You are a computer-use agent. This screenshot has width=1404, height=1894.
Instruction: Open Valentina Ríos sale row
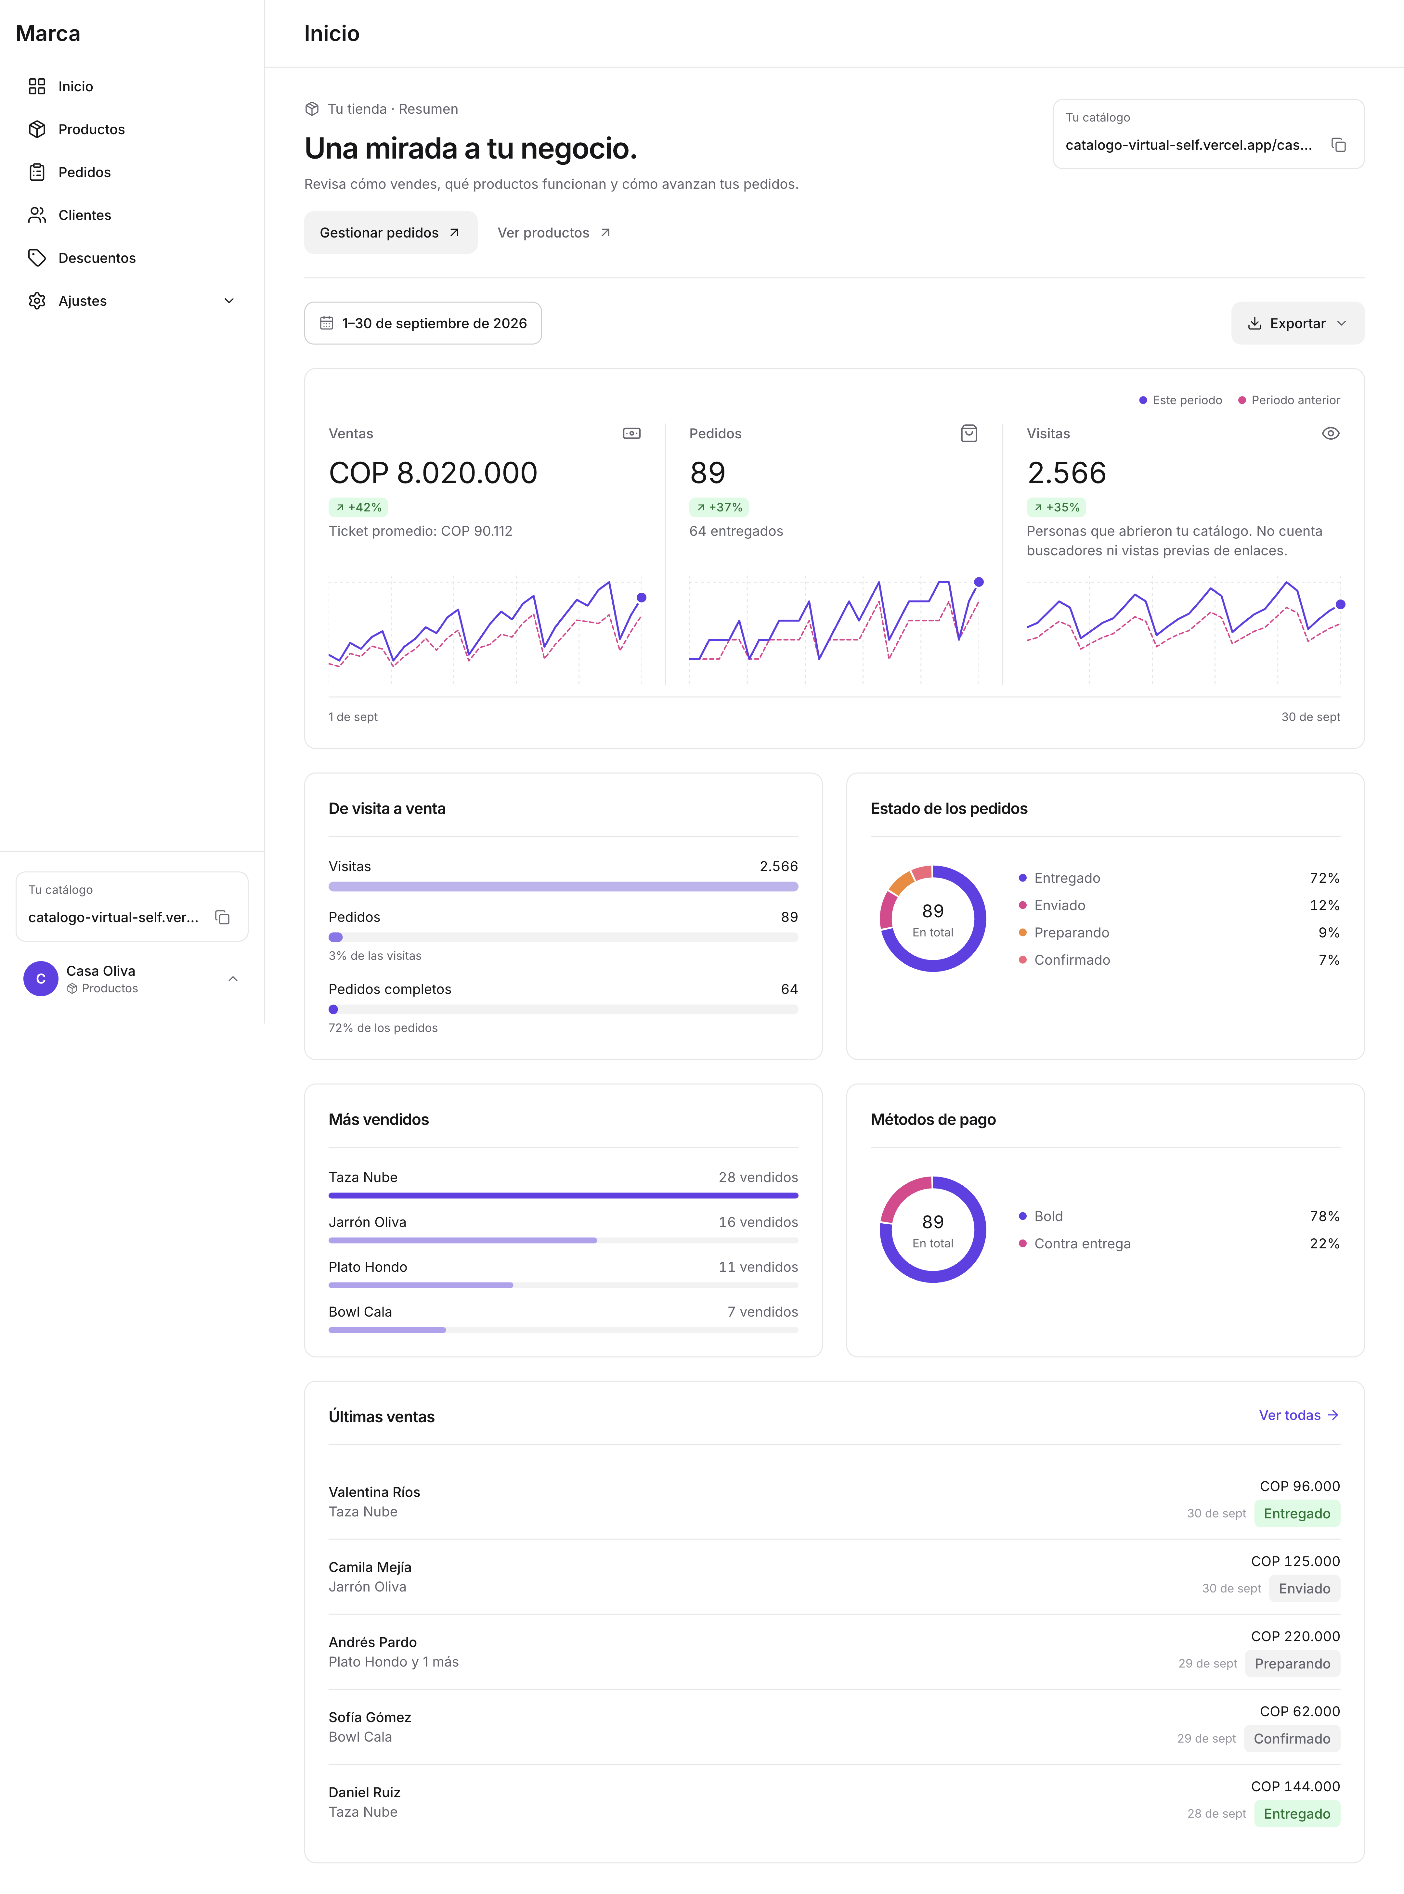click(835, 1502)
